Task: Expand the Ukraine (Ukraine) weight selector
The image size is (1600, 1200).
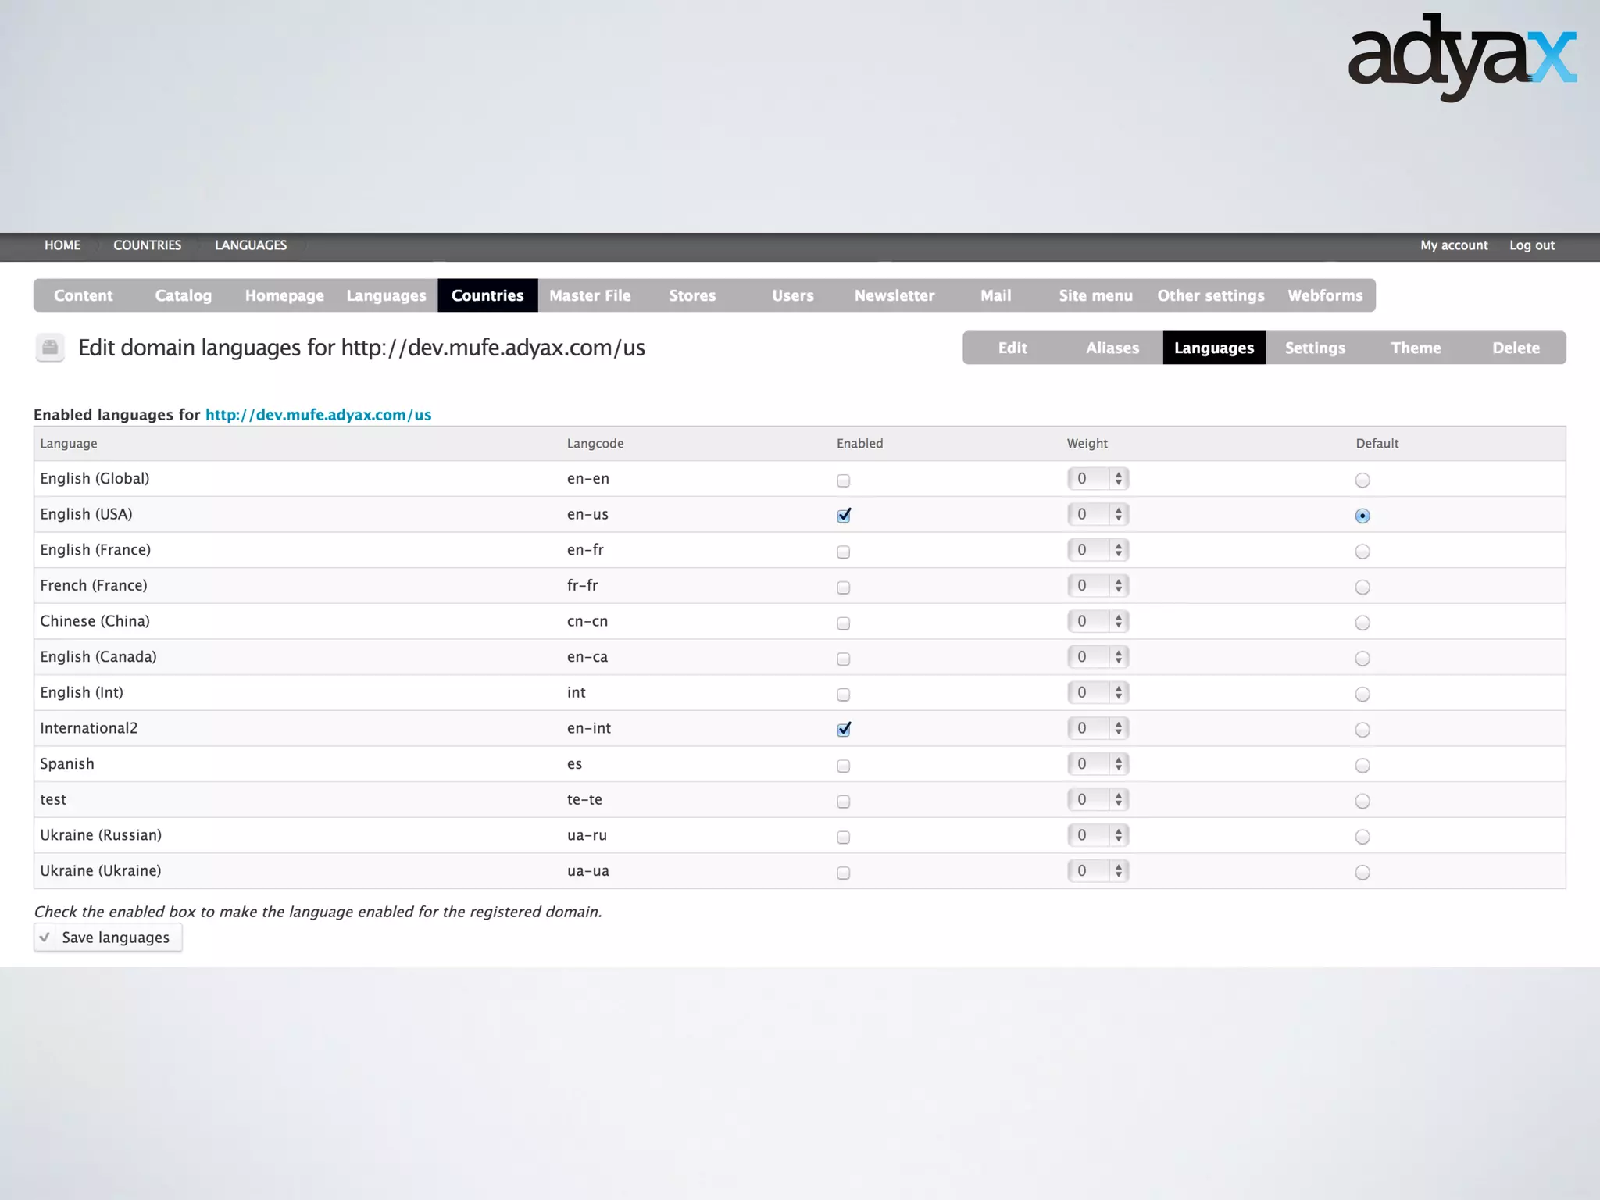Action: point(1098,870)
